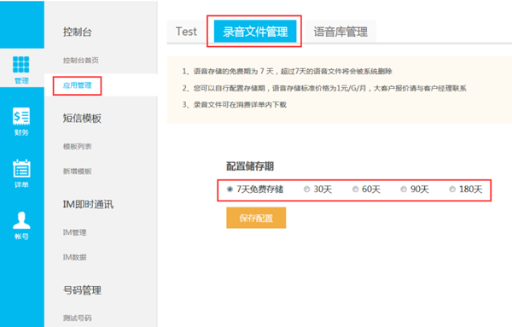Open 新增模板 menu entry
Viewport: 512px width, 327px height.
click(x=78, y=171)
